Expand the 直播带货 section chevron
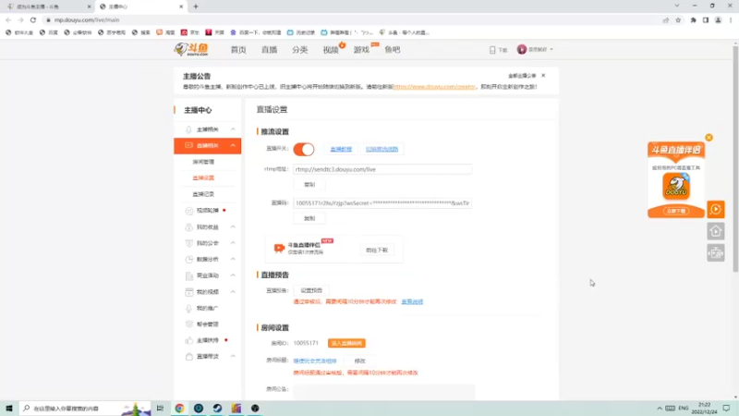Screen dimensions: 739x416 click(233, 356)
